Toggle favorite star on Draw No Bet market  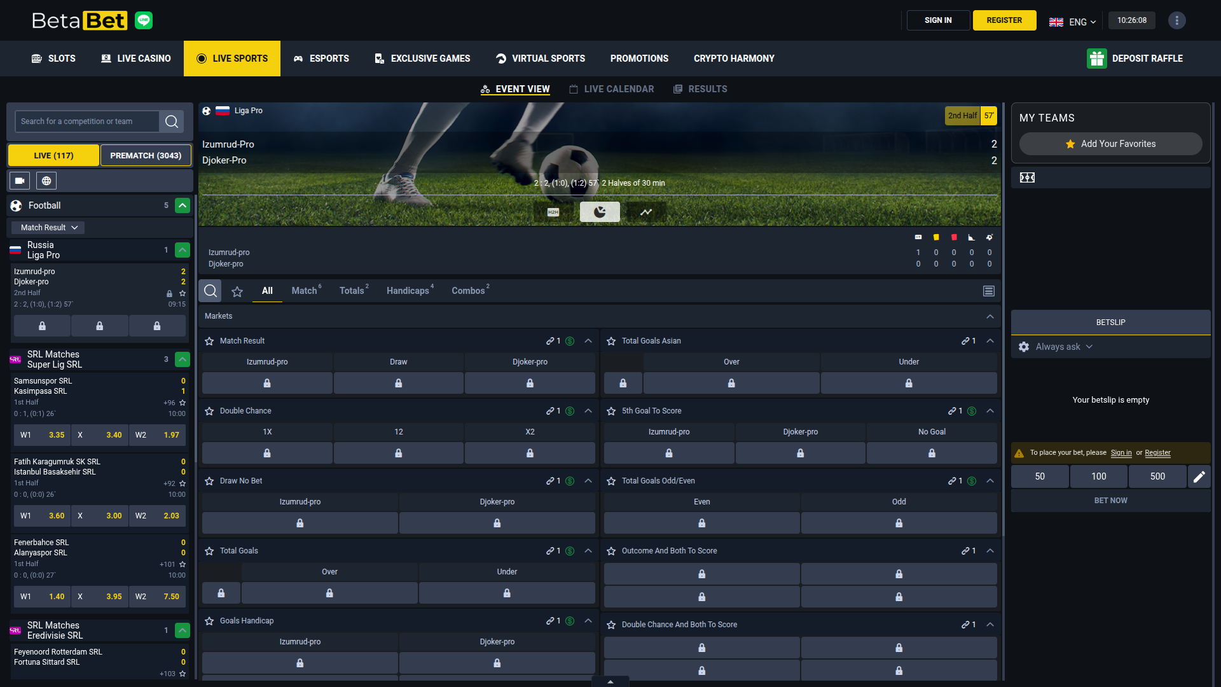point(209,481)
